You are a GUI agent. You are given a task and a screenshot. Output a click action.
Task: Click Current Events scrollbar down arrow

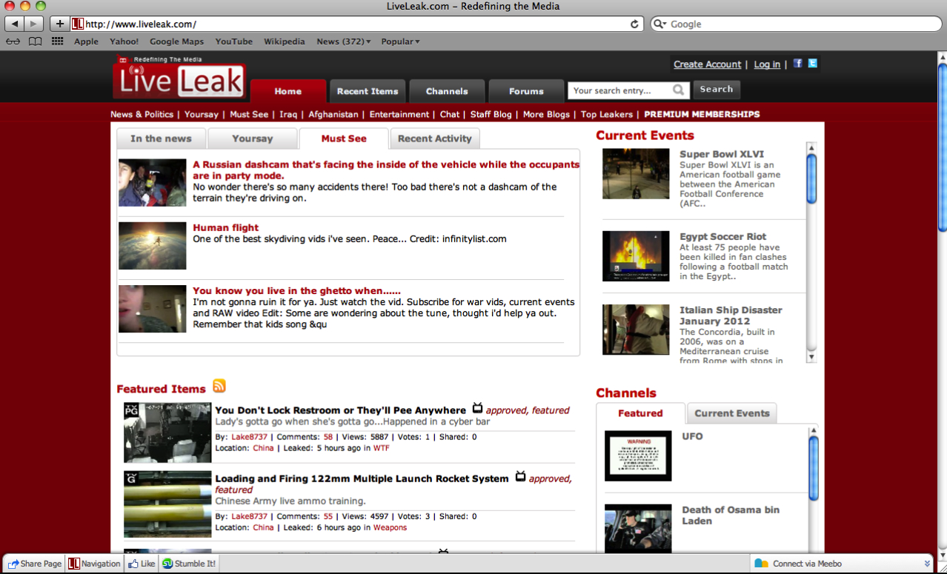click(811, 357)
